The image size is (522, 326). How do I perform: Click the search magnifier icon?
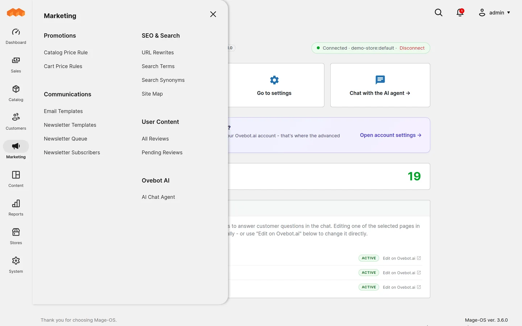439,13
